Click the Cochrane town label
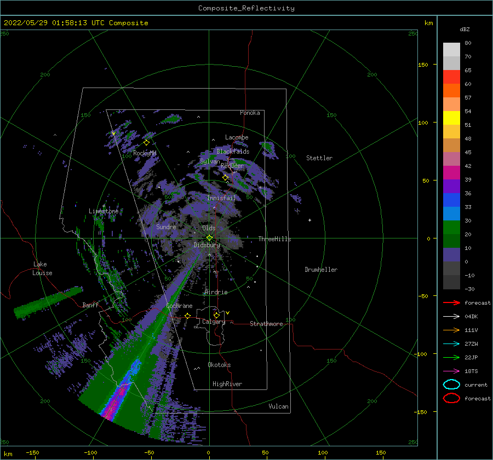This screenshot has width=493, height=460. [179, 306]
